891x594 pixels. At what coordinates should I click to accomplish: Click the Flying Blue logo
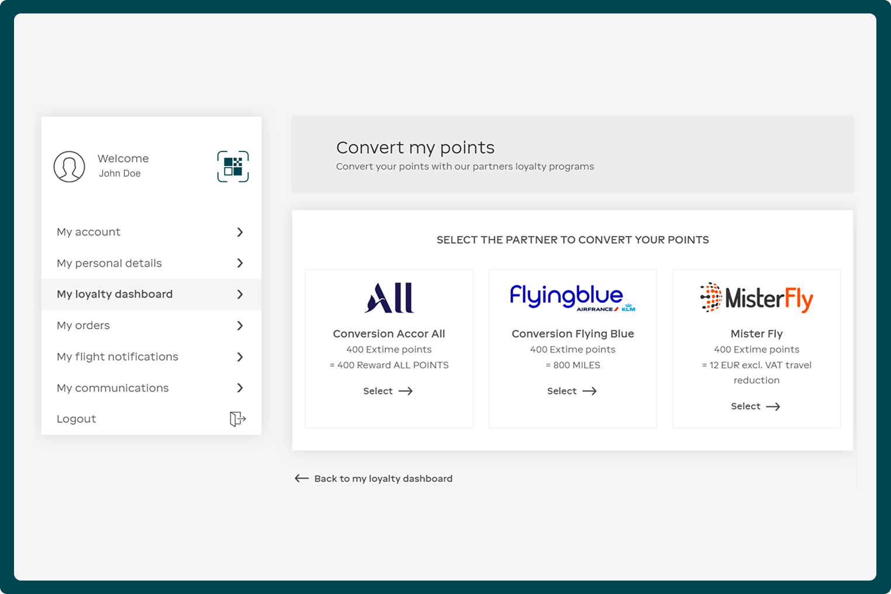pyautogui.click(x=572, y=298)
